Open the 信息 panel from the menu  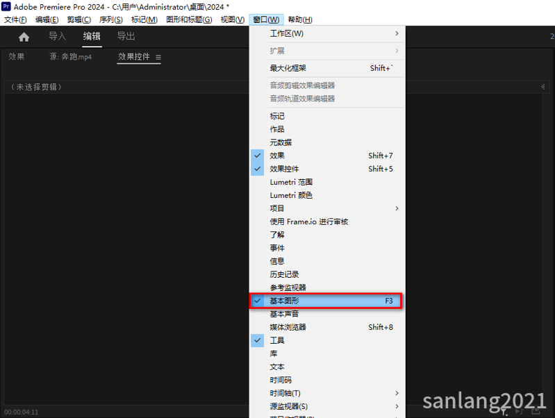[327, 261]
